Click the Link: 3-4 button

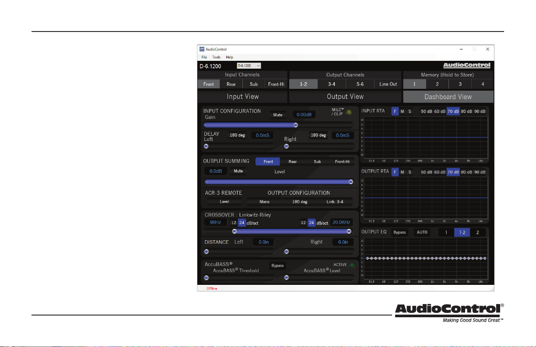[335, 202]
